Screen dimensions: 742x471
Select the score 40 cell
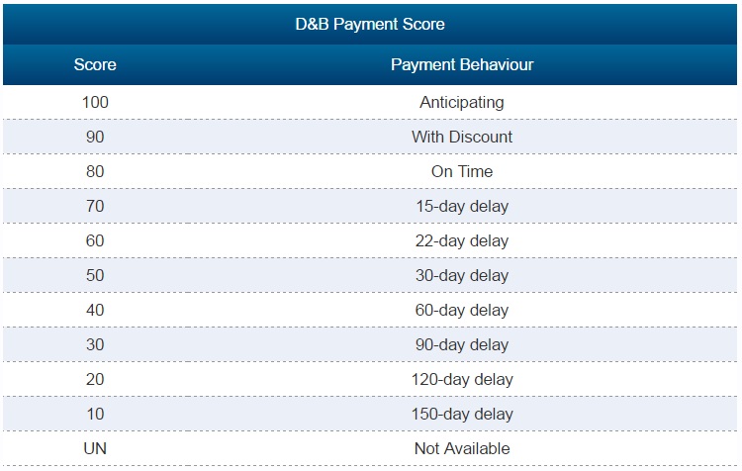point(95,310)
